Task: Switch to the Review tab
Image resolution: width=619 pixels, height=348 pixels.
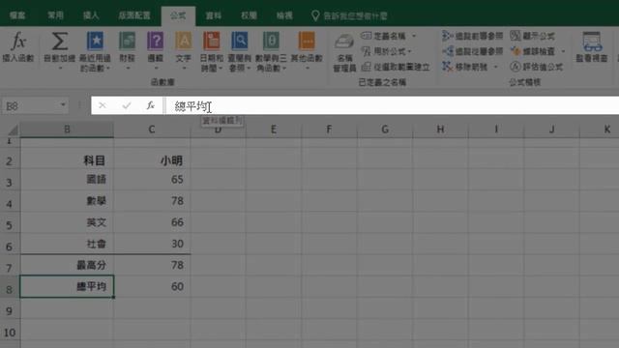Action: click(x=249, y=15)
